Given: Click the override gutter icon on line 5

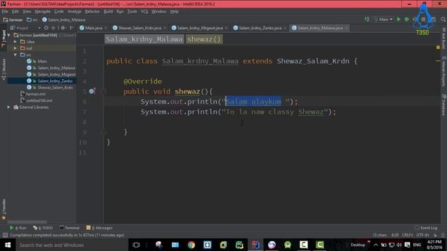Looking at the screenshot, I should [91, 91].
